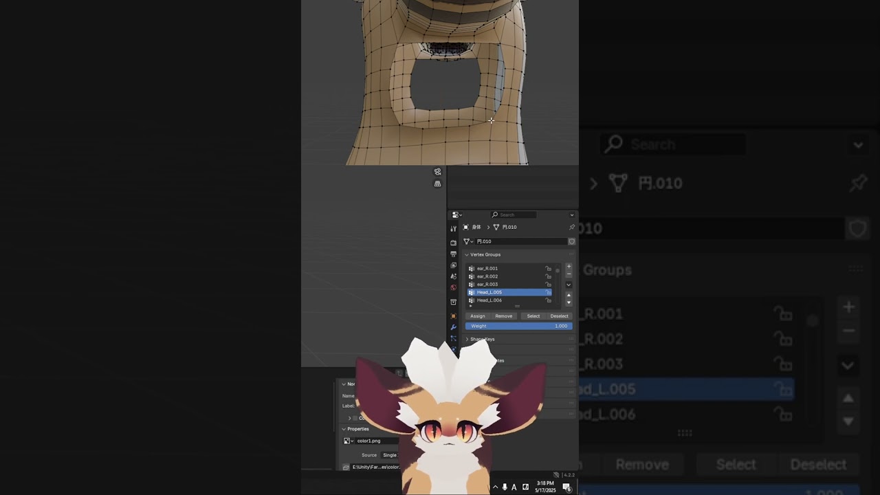Viewport: 880px width, 495px height.
Task: Click the grid icon below the overlay icon
Action: (x=437, y=184)
